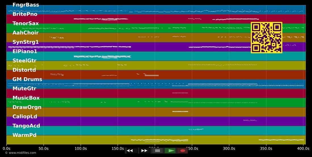Viewport: 312px width, 157px height.
Task: Click the 400.0s time axis label
Action: [x=303, y=148]
